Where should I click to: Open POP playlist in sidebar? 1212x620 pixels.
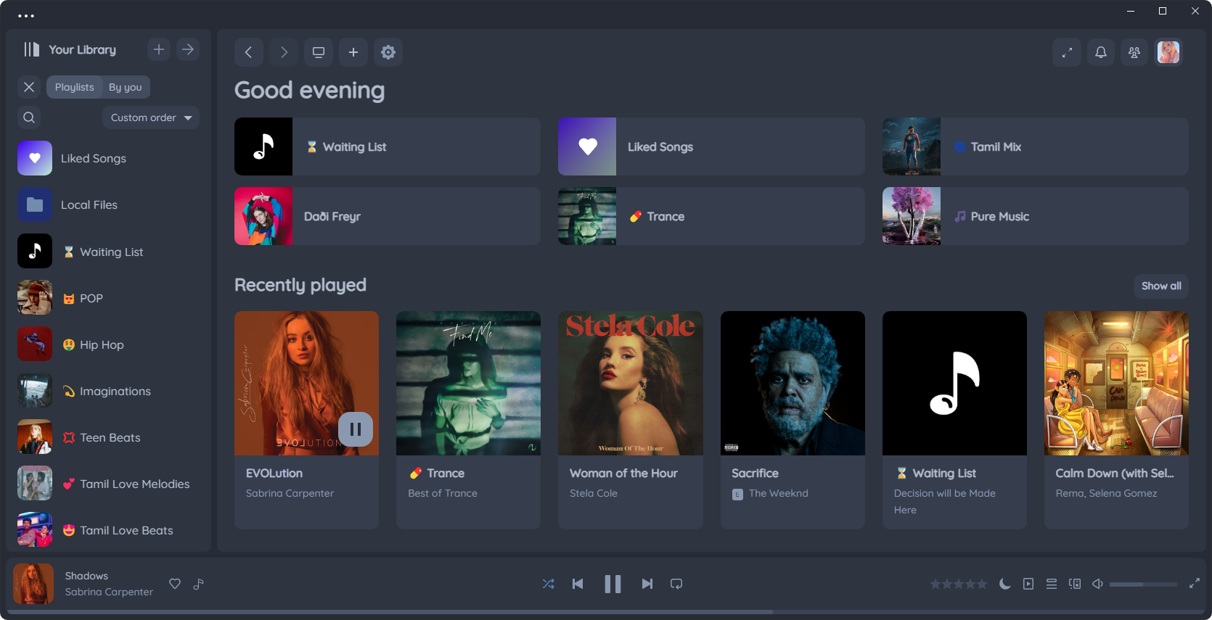coord(109,297)
